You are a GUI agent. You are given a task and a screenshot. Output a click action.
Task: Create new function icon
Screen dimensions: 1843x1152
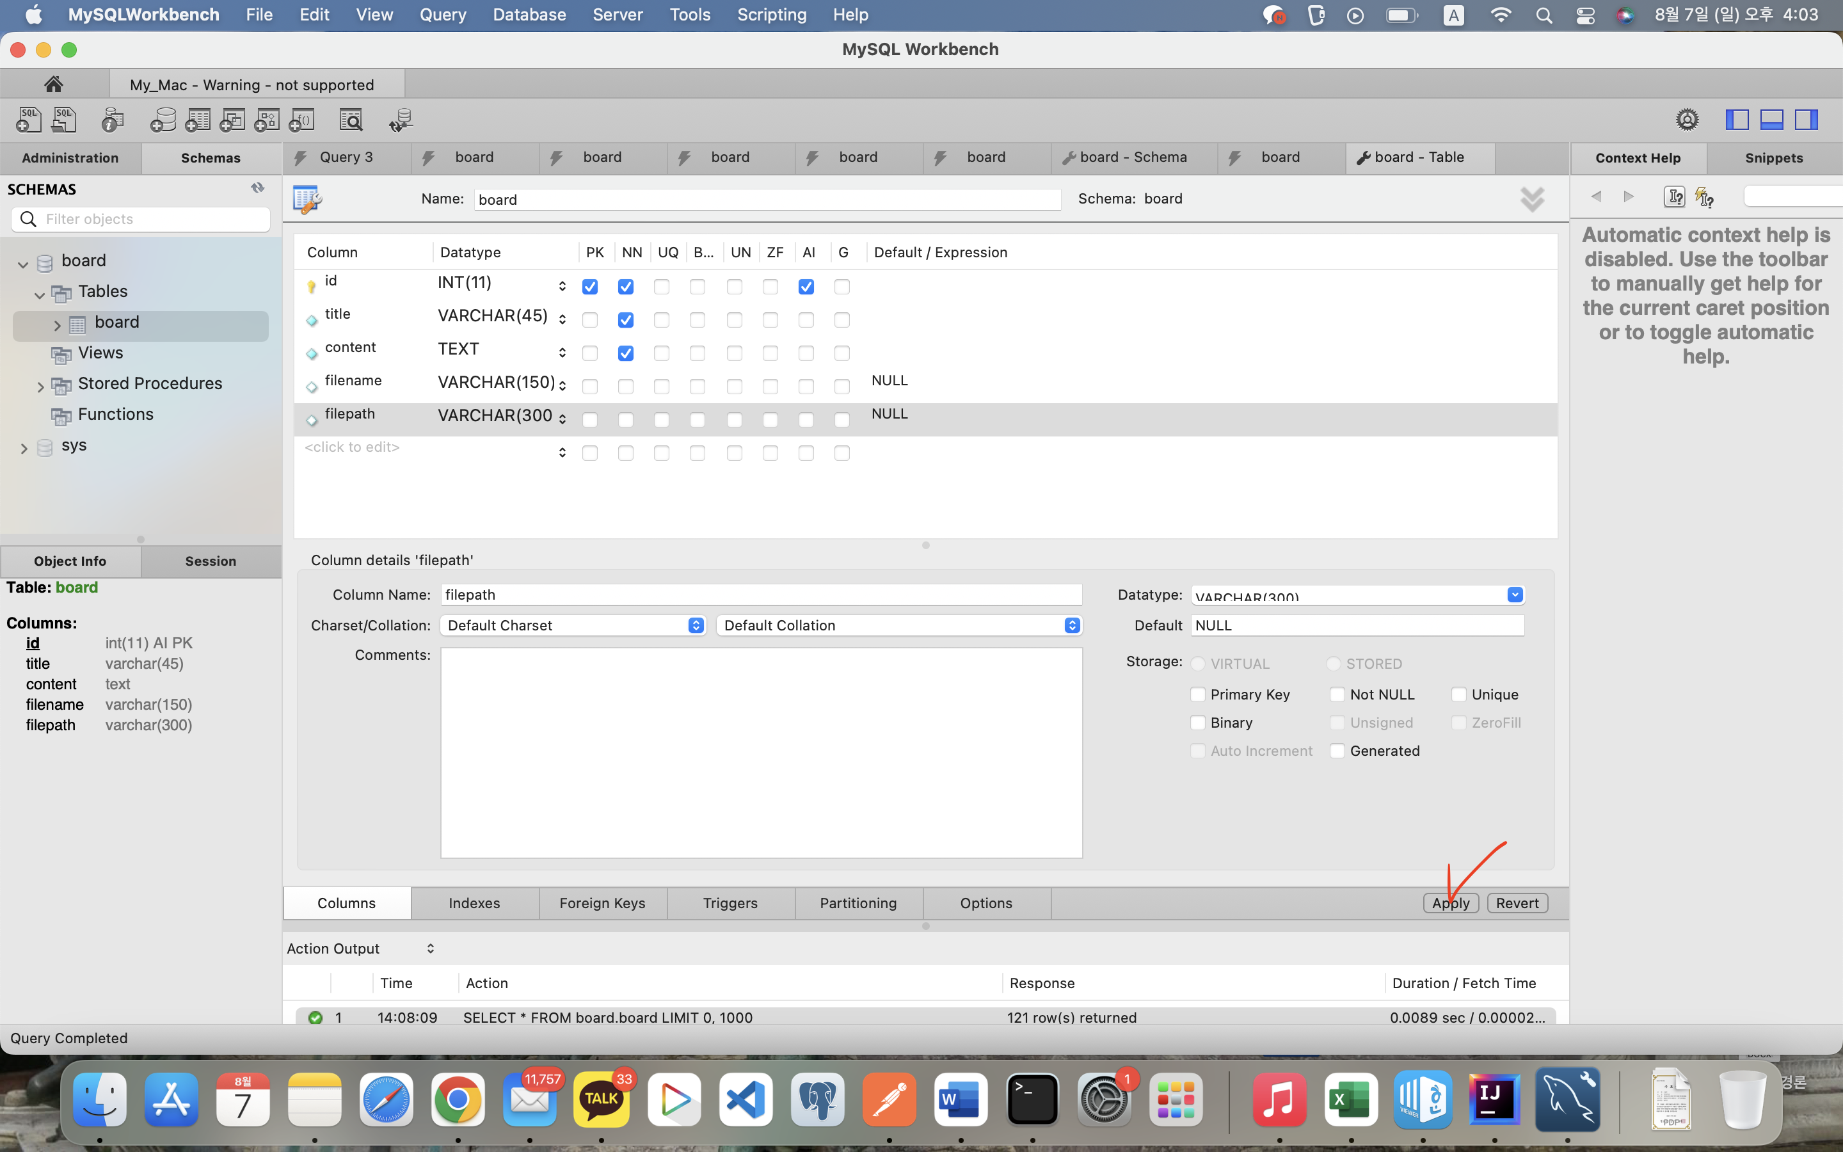(301, 120)
